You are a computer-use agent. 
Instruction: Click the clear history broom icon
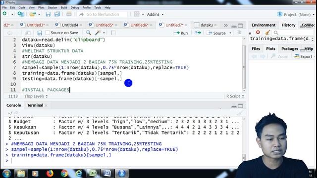point(267,32)
